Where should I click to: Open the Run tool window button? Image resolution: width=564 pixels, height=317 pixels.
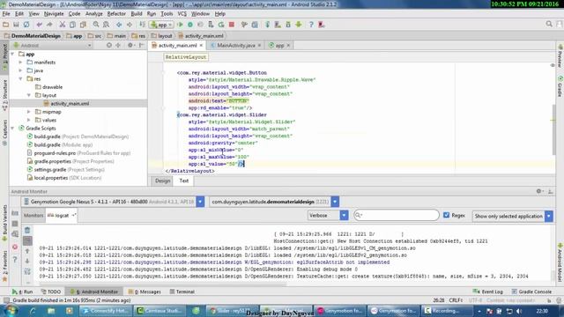[x=22, y=291]
